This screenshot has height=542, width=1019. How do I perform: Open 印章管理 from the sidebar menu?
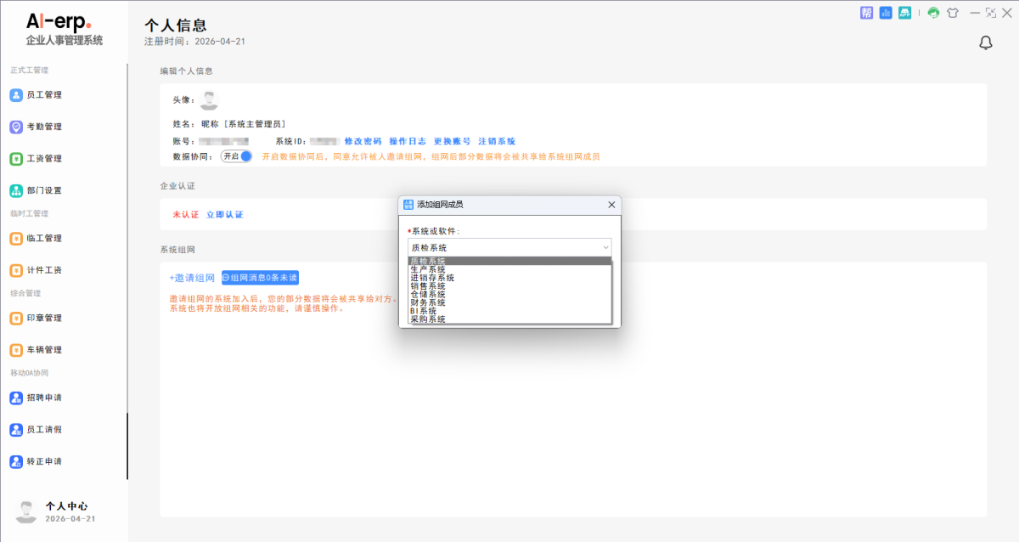[44, 319]
